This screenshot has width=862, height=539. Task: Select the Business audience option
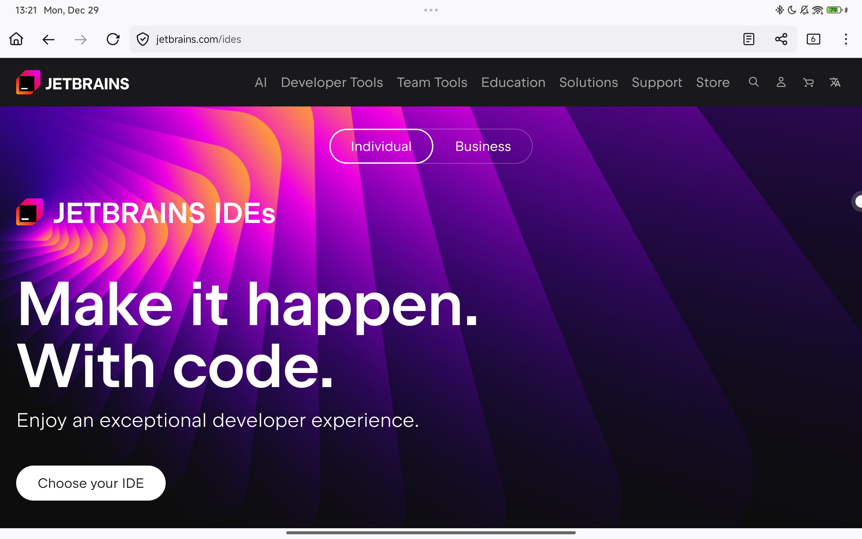(x=482, y=146)
